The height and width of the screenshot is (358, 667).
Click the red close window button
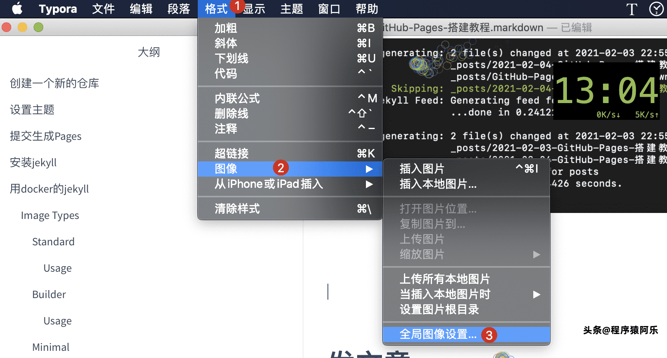pyautogui.click(x=6, y=27)
